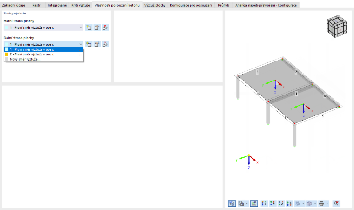
Task: Choose Nový směr výztuže... from the list
Action: click(x=44, y=59)
